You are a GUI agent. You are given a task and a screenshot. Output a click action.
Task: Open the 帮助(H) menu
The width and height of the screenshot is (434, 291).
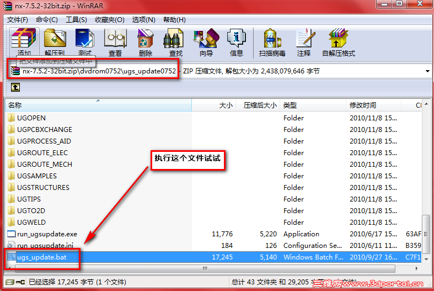(174, 20)
